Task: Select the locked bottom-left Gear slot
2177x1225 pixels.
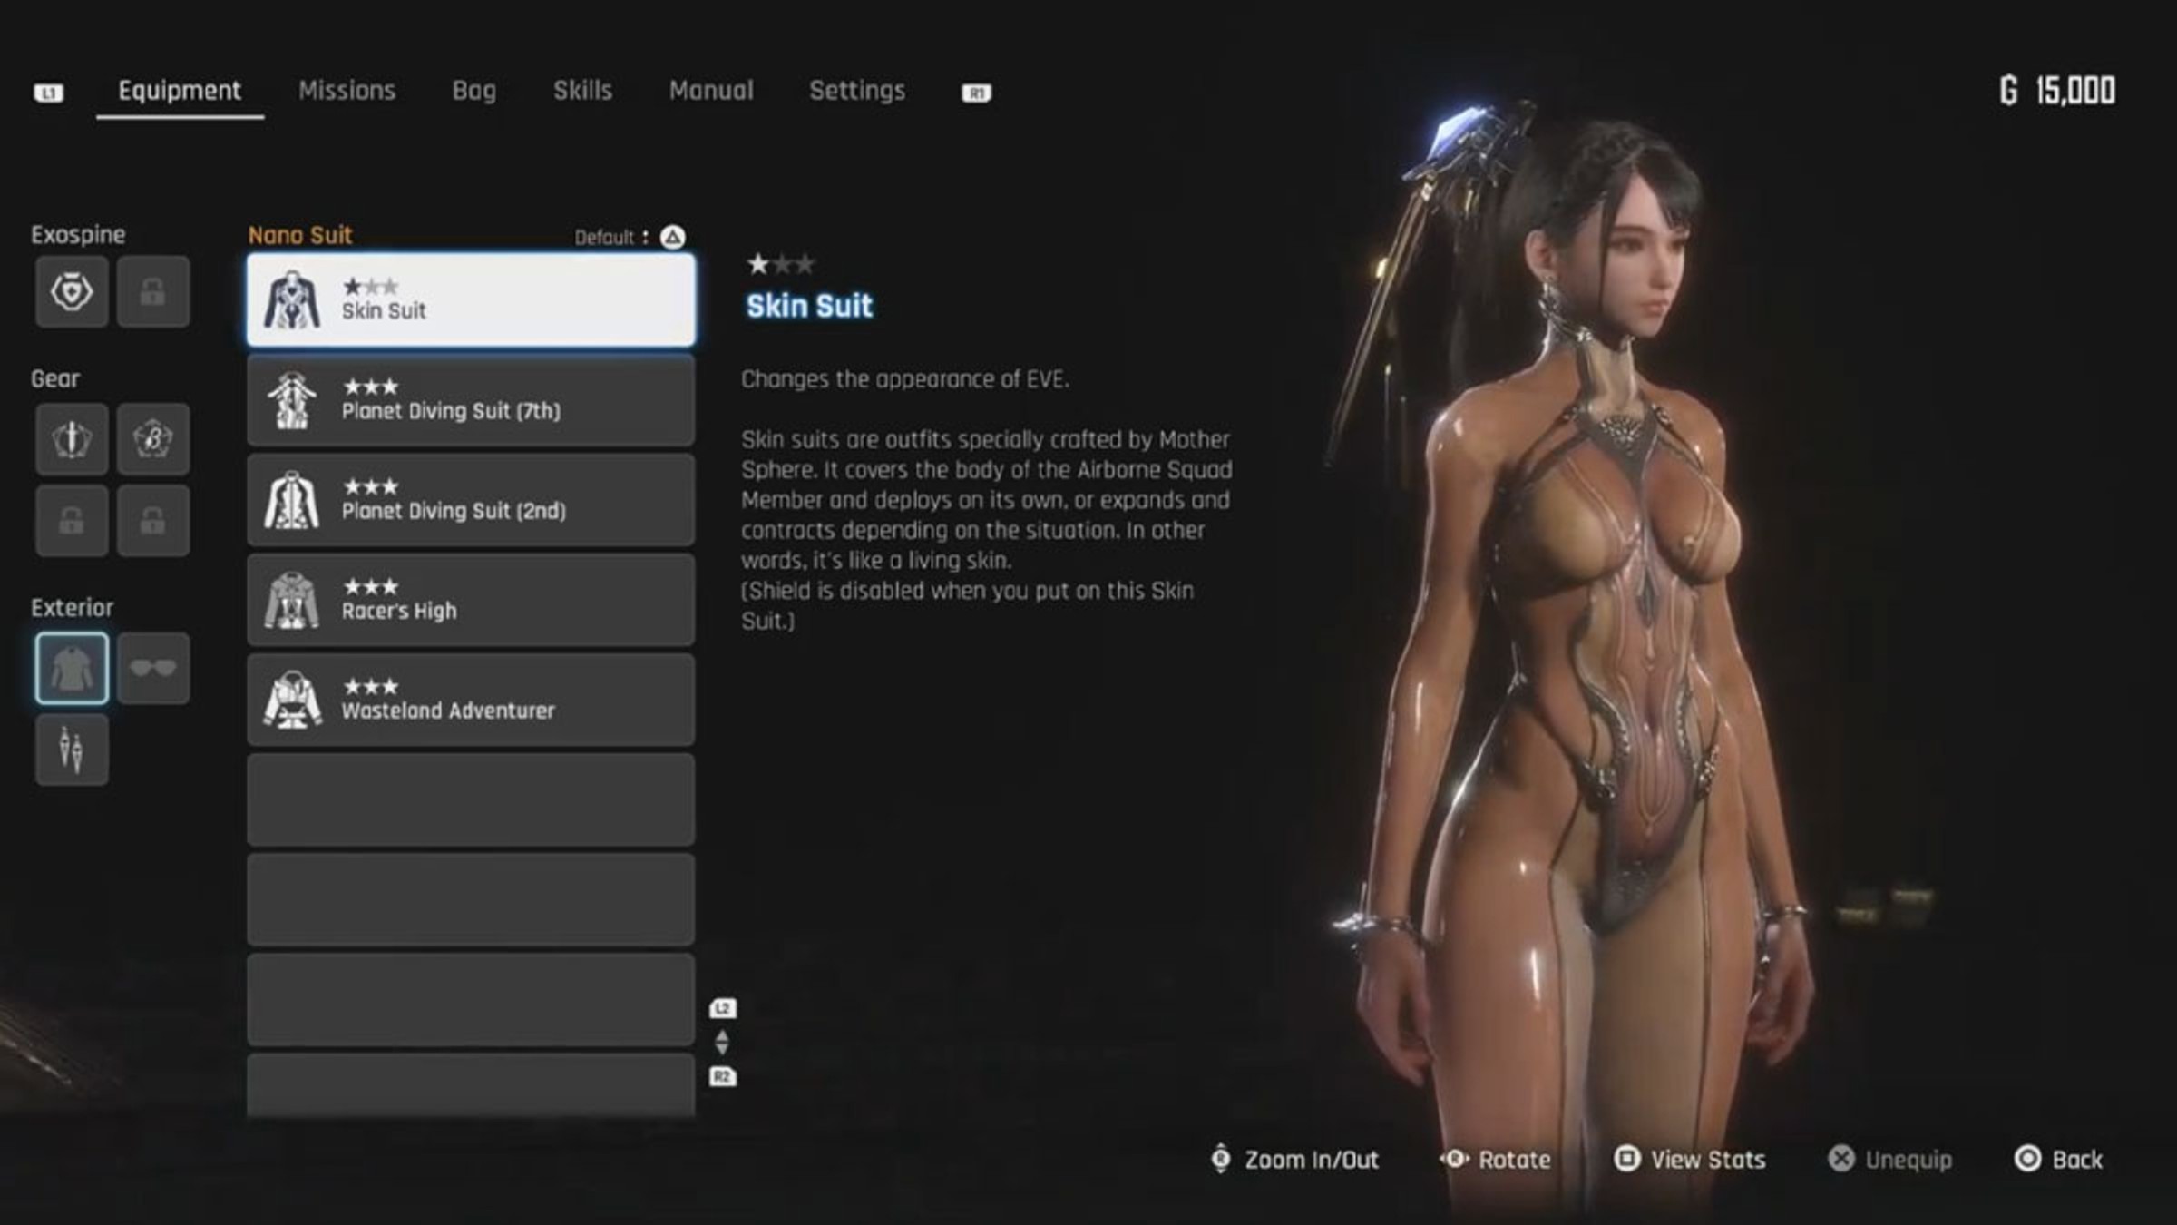Action: tap(72, 521)
